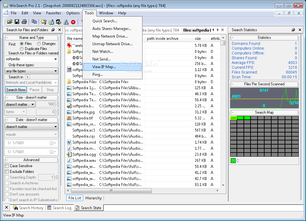Click the yellow-green first Search Map cell
306x221 pixels.
233,118
